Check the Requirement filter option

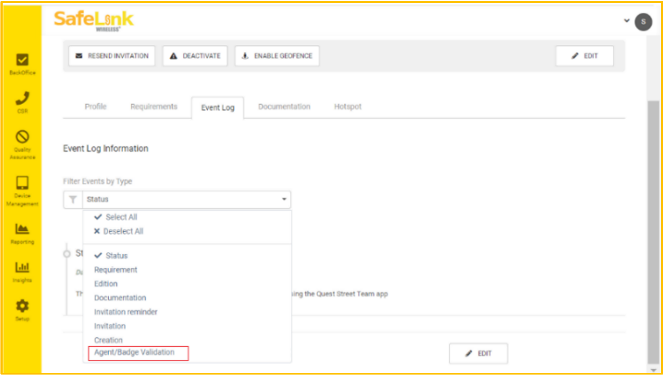point(115,270)
